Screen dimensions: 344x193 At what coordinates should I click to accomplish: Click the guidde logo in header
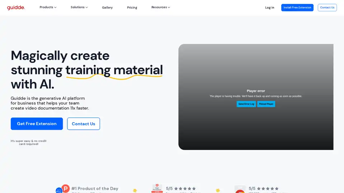(16, 8)
